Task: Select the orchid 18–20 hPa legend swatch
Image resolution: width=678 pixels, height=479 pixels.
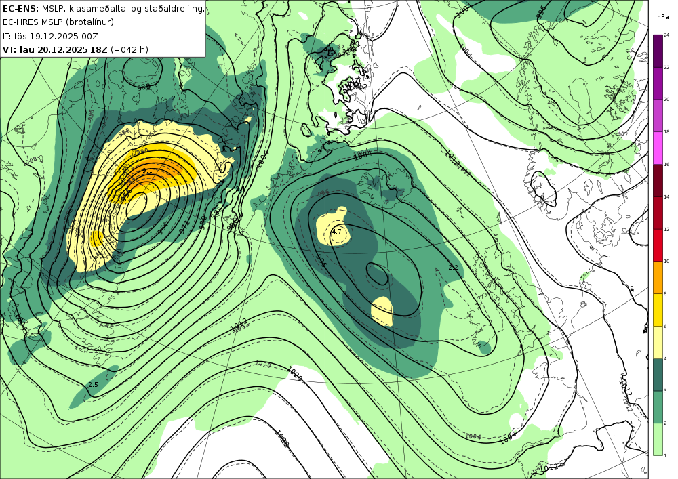Action: click(x=658, y=115)
